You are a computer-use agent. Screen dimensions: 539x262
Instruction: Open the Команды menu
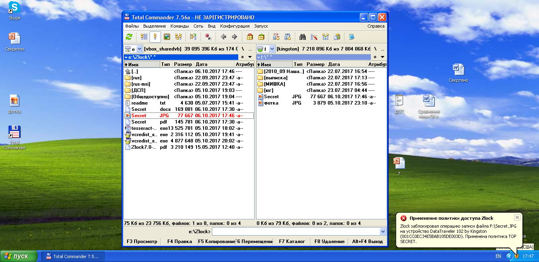point(180,26)
